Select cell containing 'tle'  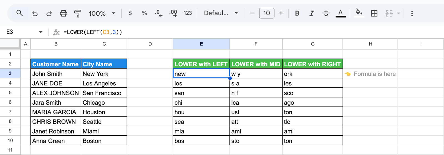[x=312, y=121]
